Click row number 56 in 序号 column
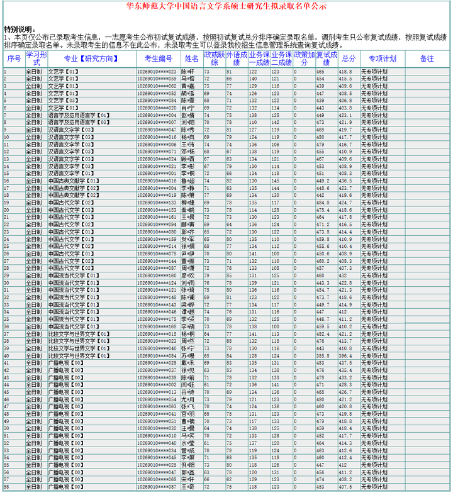 [6, 472]
